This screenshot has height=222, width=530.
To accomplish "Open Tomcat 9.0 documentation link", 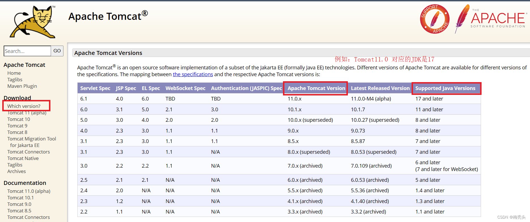I will tap(19, 204).
